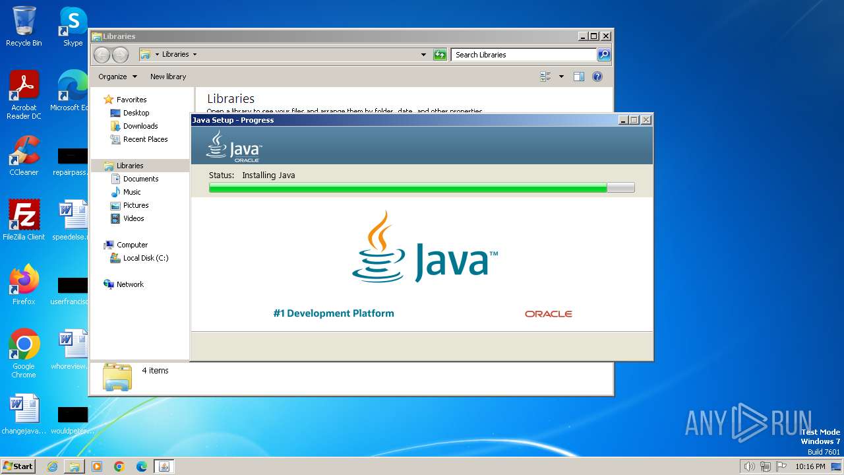Open Videos library in sidebar
Image resolution: width=844 pixels, height=475 pixels.
point(133,218)
